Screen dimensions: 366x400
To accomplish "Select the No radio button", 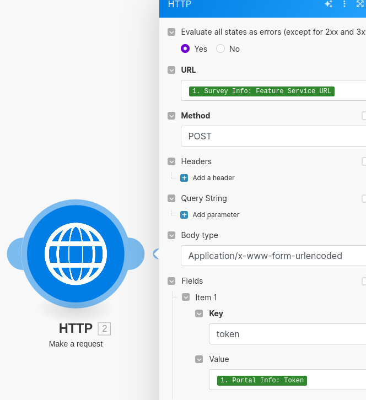I will [220, 48].
